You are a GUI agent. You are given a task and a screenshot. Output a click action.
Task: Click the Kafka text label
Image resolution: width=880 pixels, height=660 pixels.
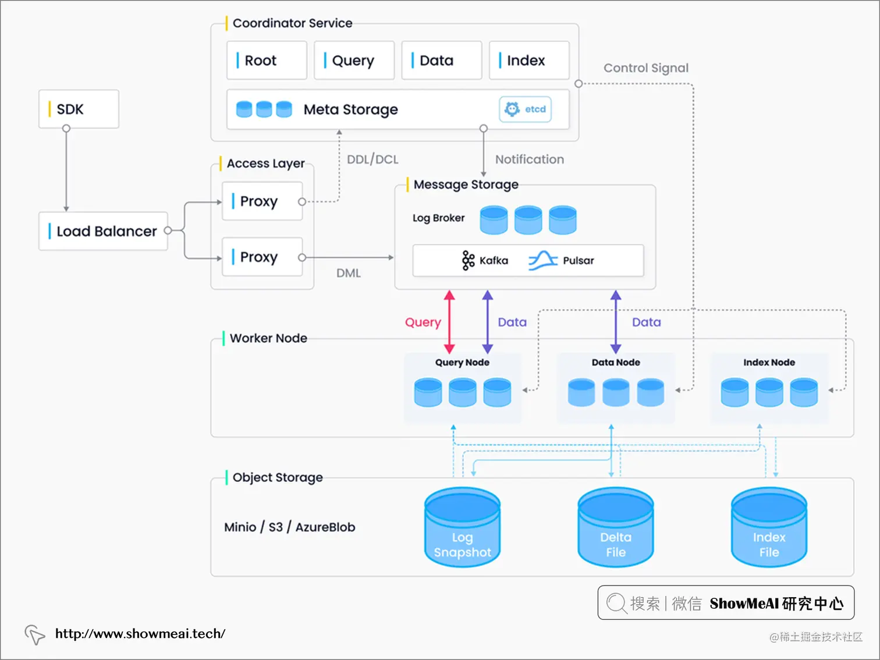pyautogui.click(x=494, y=261)
